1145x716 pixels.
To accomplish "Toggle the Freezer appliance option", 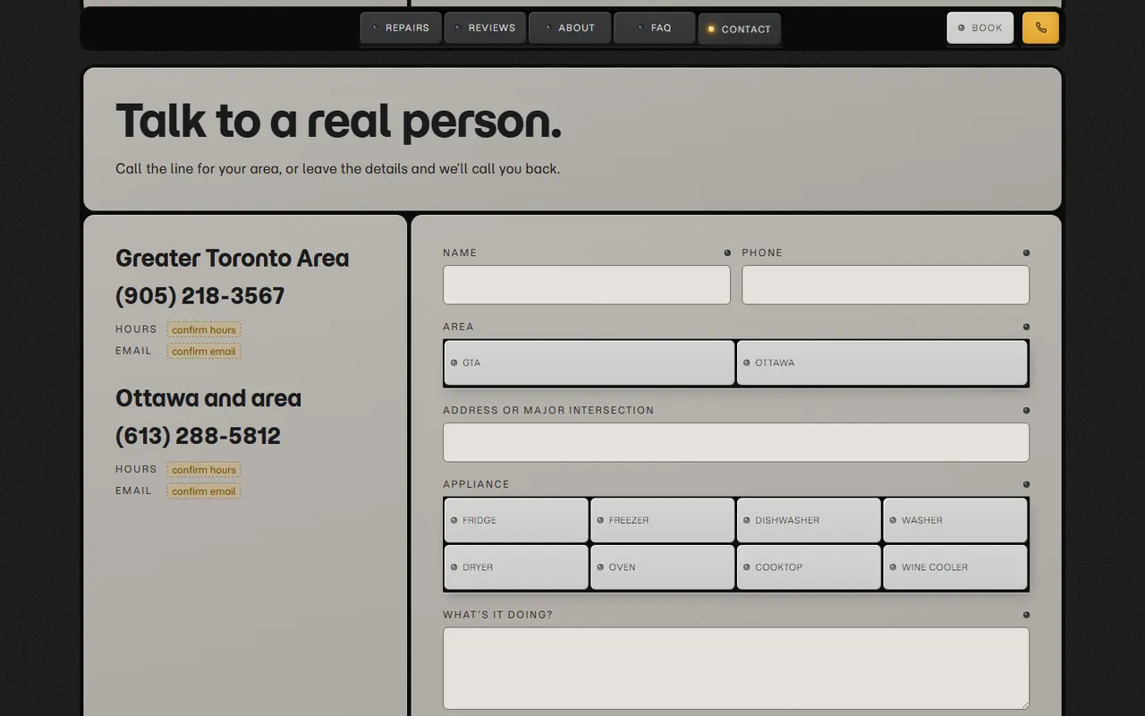I will [663, 520].
